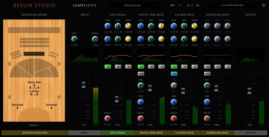This screenshot has width=269, height=137.
Task: Select the A-B Pair Mics bottom tab
Action: 184,133
